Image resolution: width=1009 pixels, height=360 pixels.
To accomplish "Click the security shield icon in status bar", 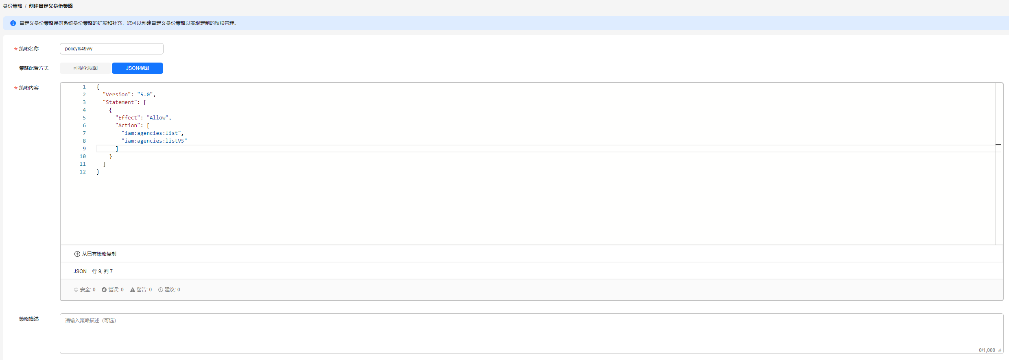I will (76, 290).
